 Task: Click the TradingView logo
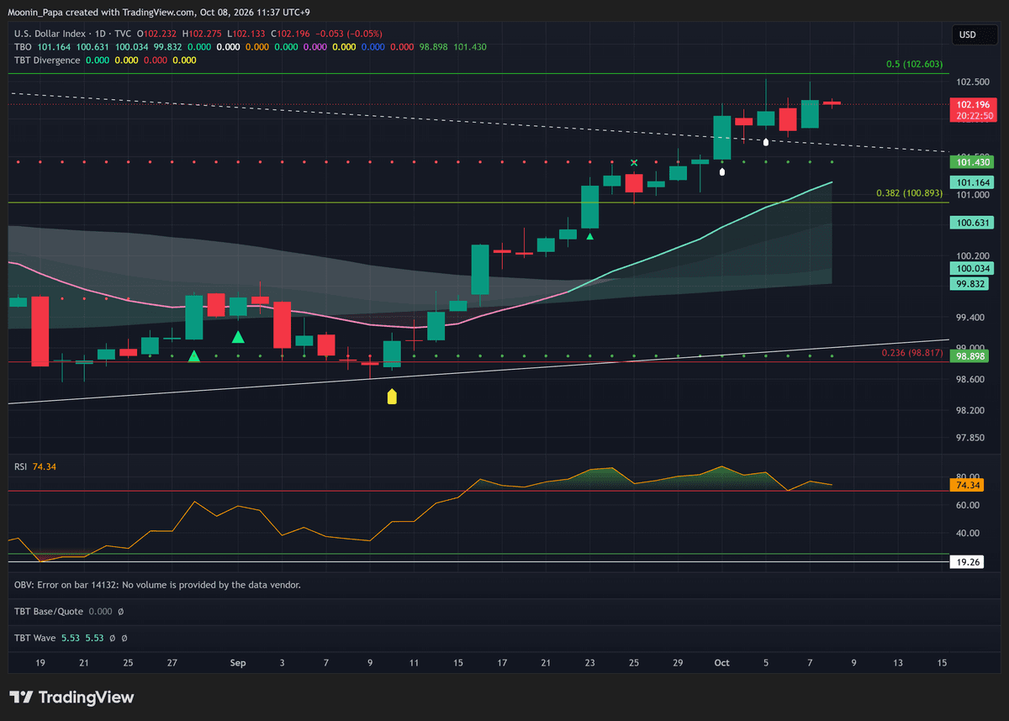(x=71, y=697)
